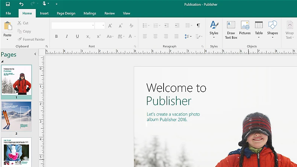Open the Review tab
The width and height of the screenshot is (297, 167).
[109, 13]
